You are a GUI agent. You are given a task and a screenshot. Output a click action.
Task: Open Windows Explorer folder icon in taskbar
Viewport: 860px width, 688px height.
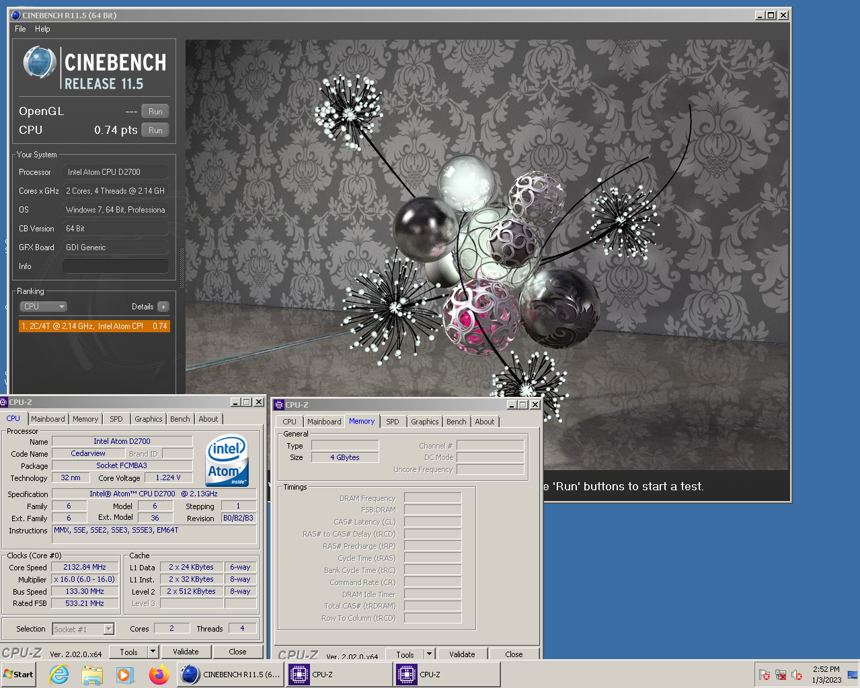(92, 675)
